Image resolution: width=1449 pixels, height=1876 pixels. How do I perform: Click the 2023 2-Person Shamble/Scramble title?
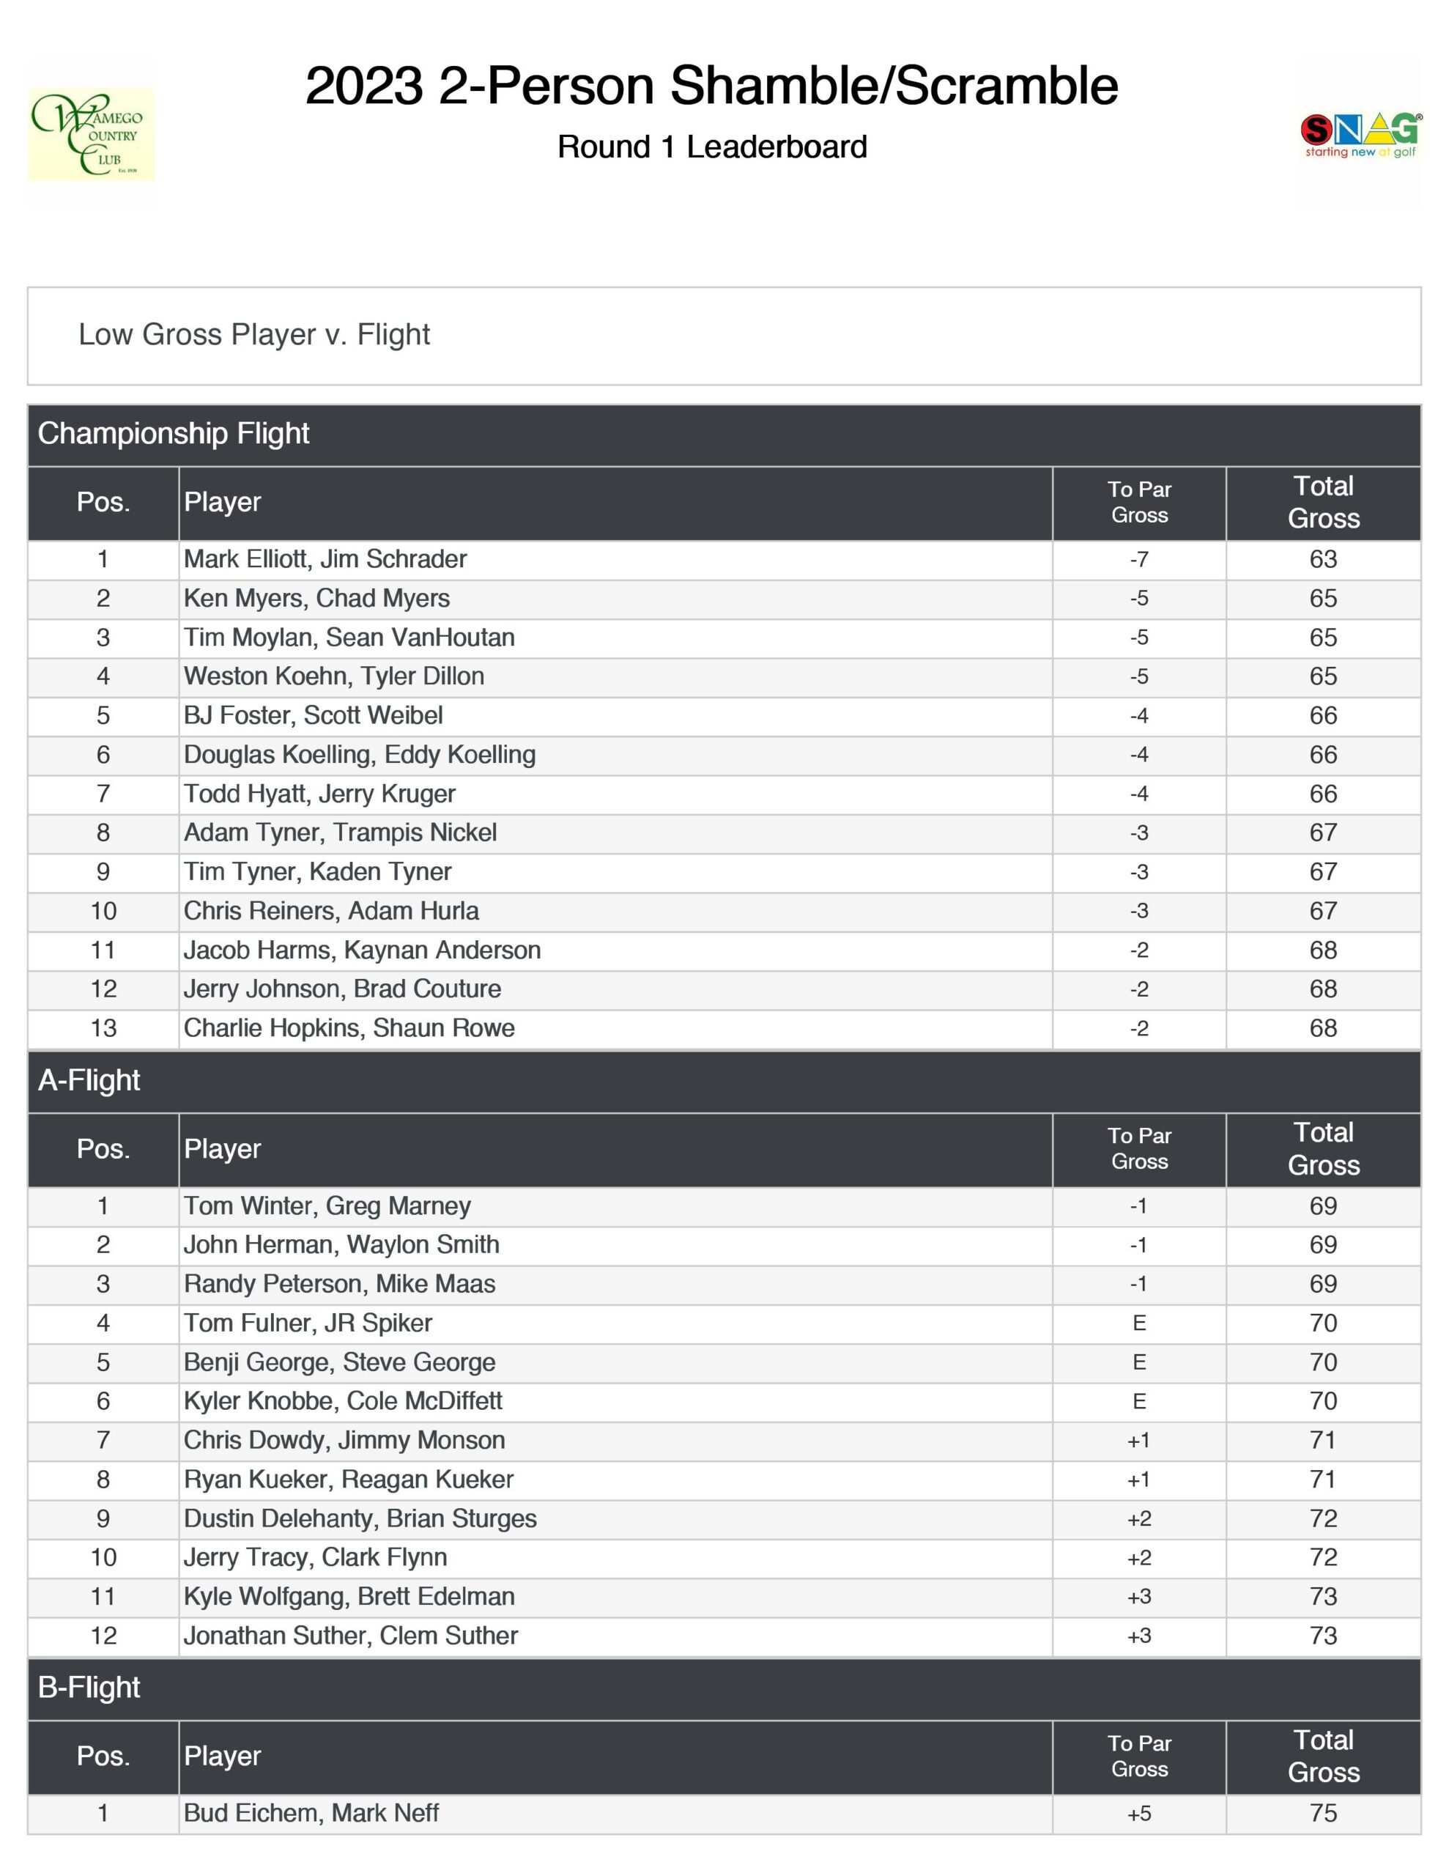coord(711,86)
